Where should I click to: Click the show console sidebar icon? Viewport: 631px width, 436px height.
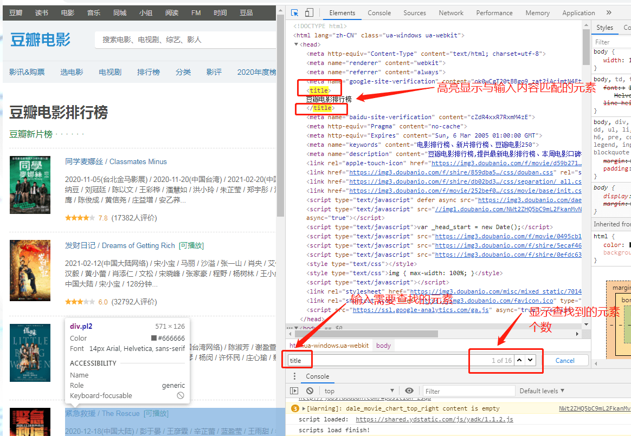click(x=294, y=391)
